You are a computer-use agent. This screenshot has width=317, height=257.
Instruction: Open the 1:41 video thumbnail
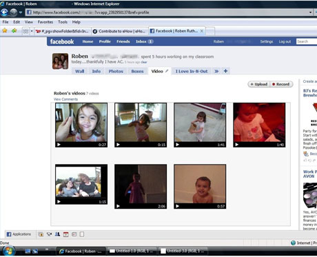click(200, 125)
